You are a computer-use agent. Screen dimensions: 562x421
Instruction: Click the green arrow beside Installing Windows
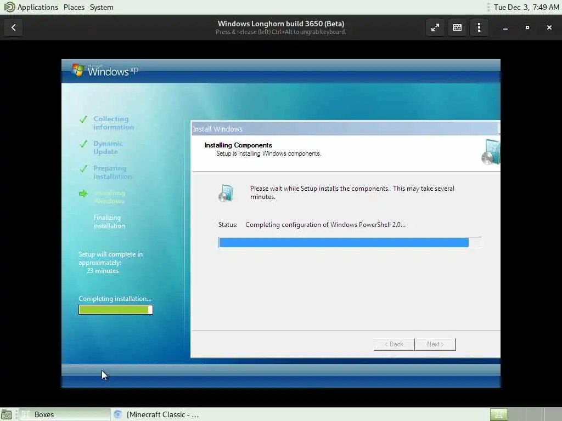83,194
